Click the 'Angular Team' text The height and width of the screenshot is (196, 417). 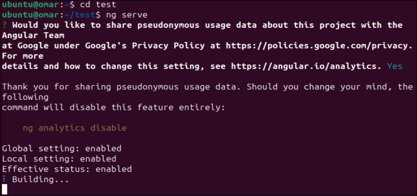(33, 35)
